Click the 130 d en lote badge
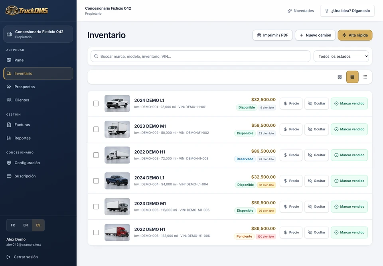383x266 pixels. (266, 236)
